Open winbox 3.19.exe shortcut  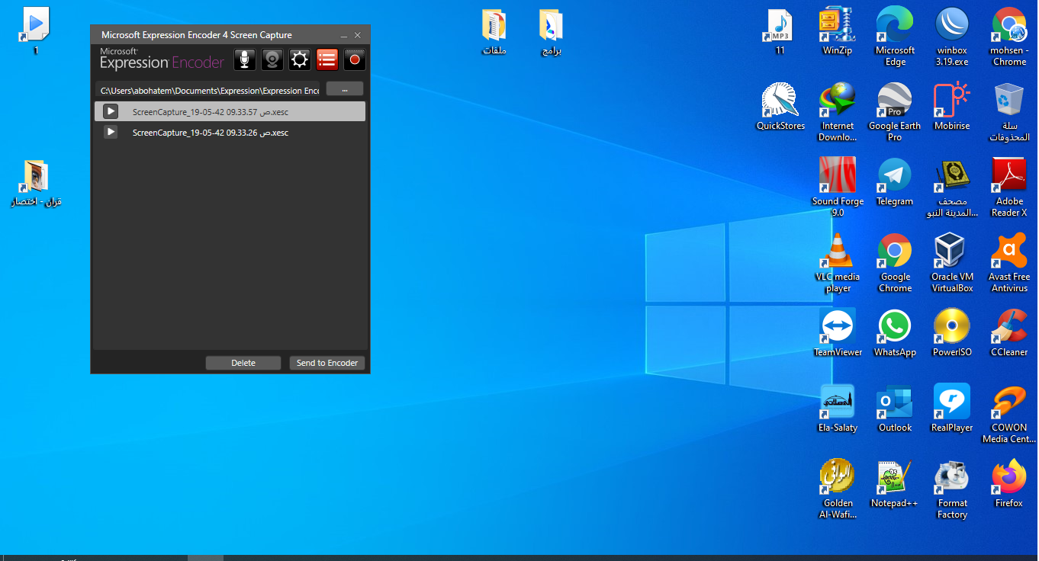(x=952, y=36)
